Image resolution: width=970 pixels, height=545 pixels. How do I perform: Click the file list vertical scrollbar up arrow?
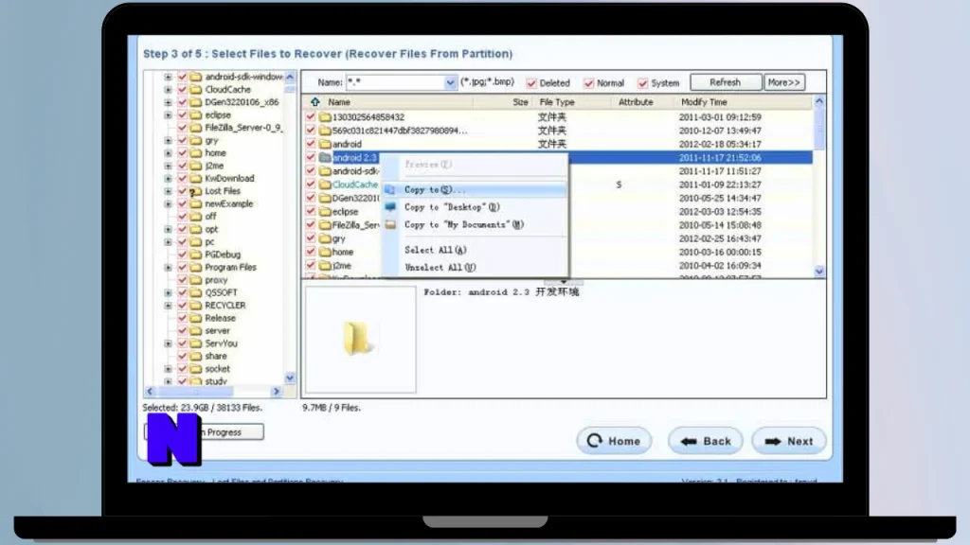[819, 101]
